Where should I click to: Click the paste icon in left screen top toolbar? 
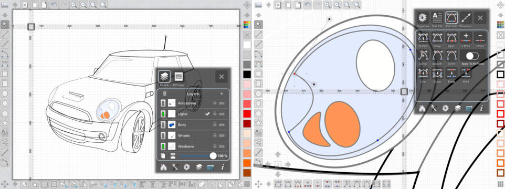point(44,5)
